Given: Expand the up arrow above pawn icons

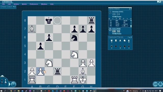Looking at the screenshot, I should pyautogui.click(x=2, y=76).
